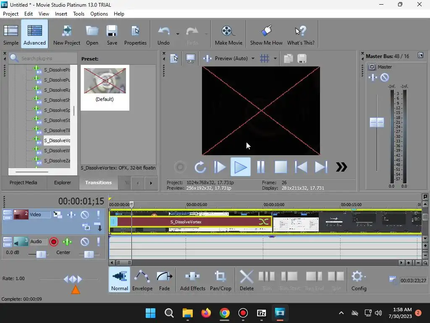Screen dimensions: 430x323
Task: Solo the Video track
Action: tap(98, 214)
